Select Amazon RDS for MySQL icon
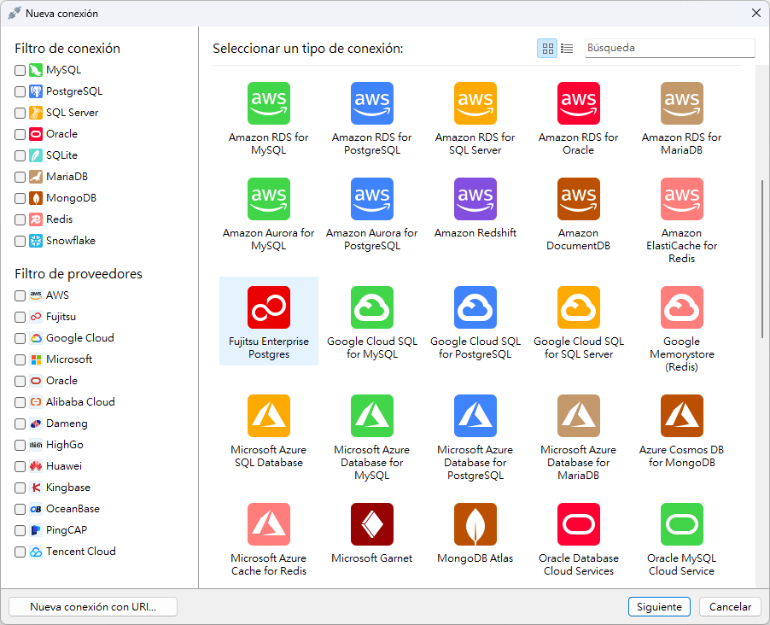Screen dimensions: 770x625 [x=268, y=104]
